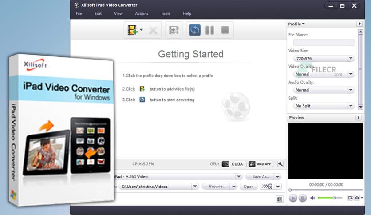
Task: Collapse the Preview panel arrow button
Action: click(359, 118)
